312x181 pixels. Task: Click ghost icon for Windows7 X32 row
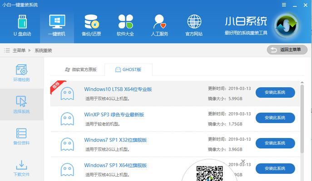[x=67, y=144]
